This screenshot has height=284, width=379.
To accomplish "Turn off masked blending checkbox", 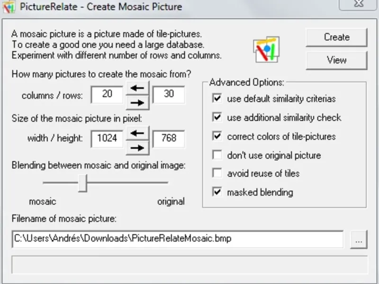I will point(217,192).
